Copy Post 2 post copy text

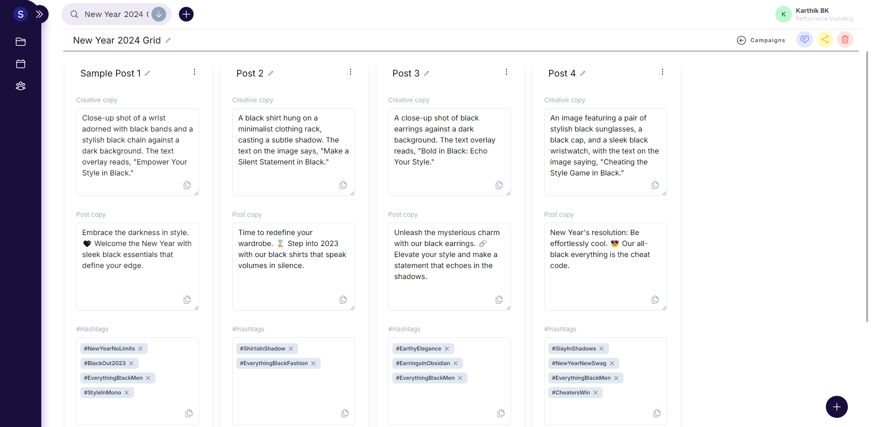[343, 300]
